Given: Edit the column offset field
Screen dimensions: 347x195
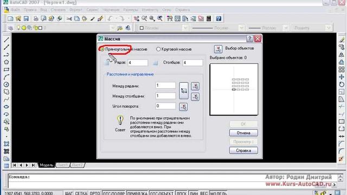Looking at the screenshot, I should pyautogui.click(x=165, y=96).
